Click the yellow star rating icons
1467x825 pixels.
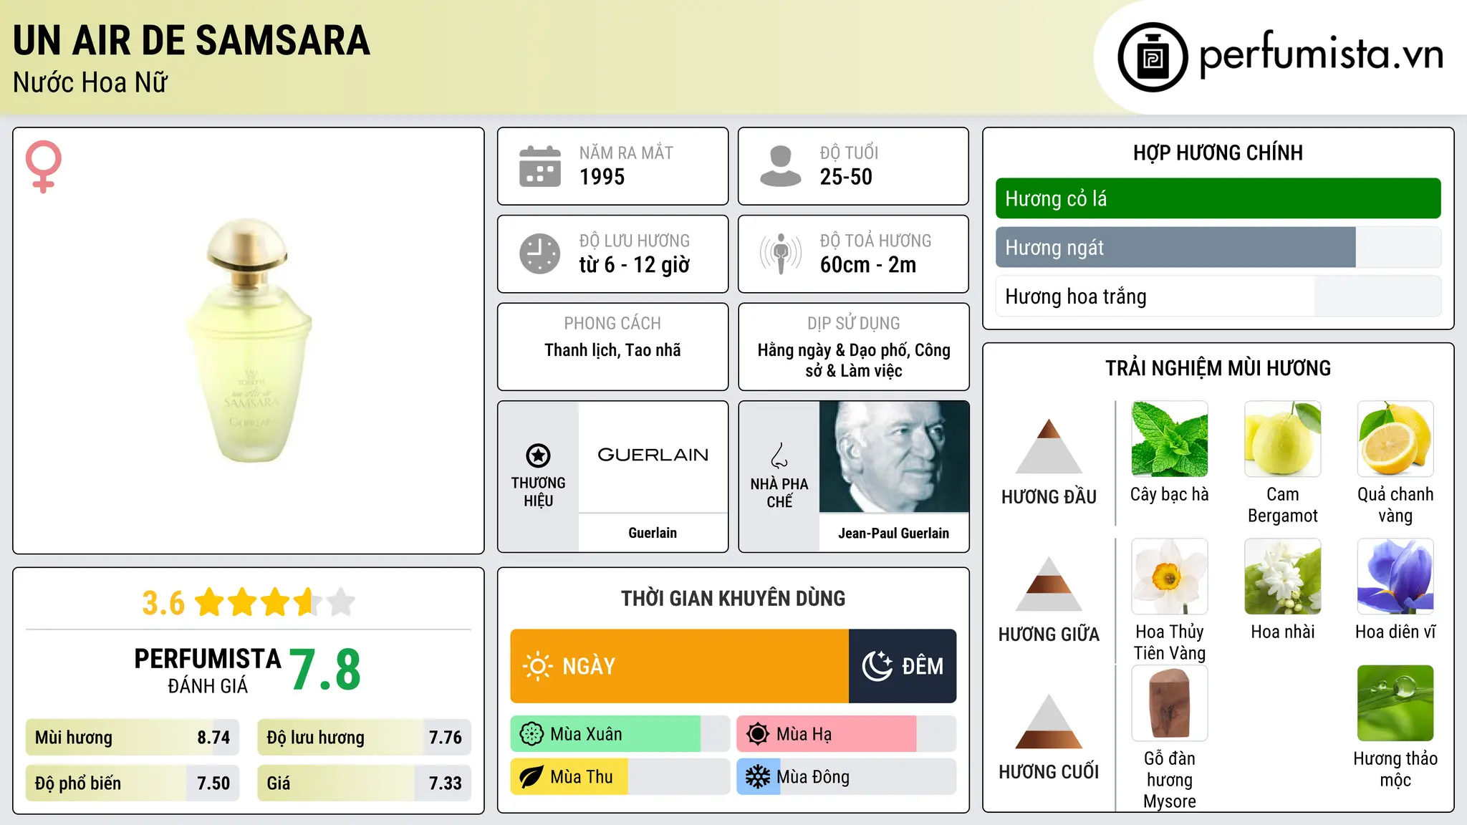(275, 602)
